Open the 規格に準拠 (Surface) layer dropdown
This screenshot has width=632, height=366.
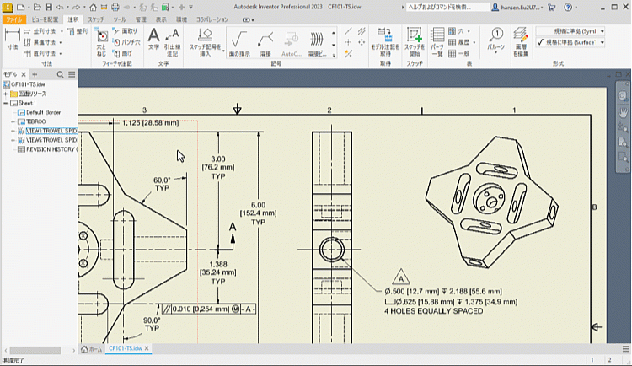(601, 42)
